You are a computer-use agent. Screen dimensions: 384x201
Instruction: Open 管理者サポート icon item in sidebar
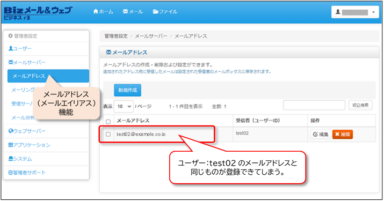[11, 173]
